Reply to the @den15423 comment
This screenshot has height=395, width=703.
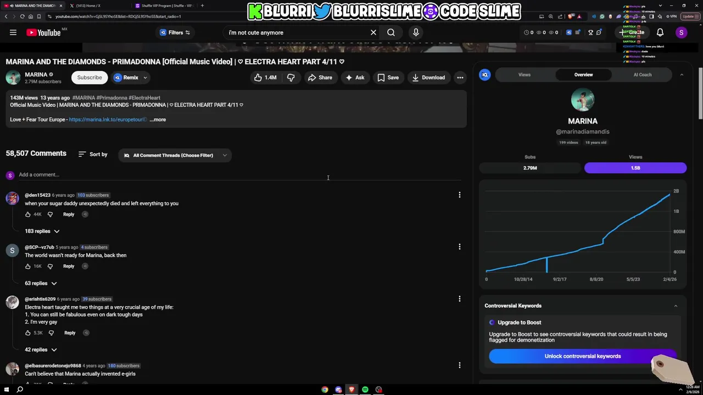pos(69,214)
